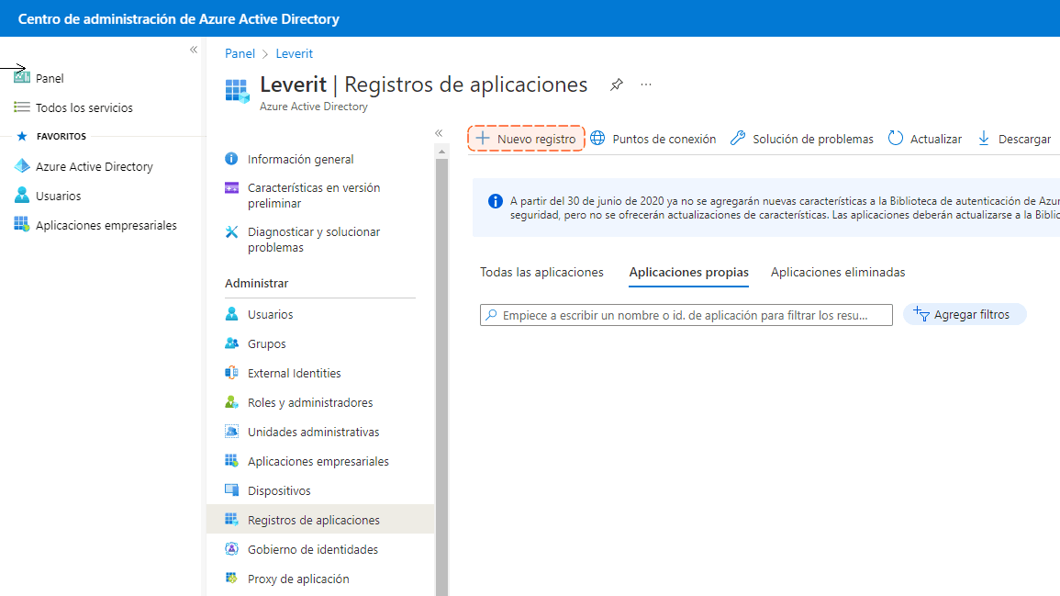Image resolution: width=1060 pixels, height=596 pixels.
Task: Click the resource menu scrollbar thumb
Action: coord(442,376)
